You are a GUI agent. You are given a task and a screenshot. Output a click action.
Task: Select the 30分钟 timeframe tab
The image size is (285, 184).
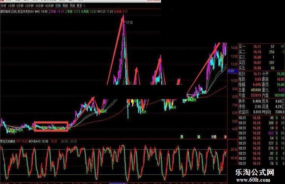pos(39,6)
